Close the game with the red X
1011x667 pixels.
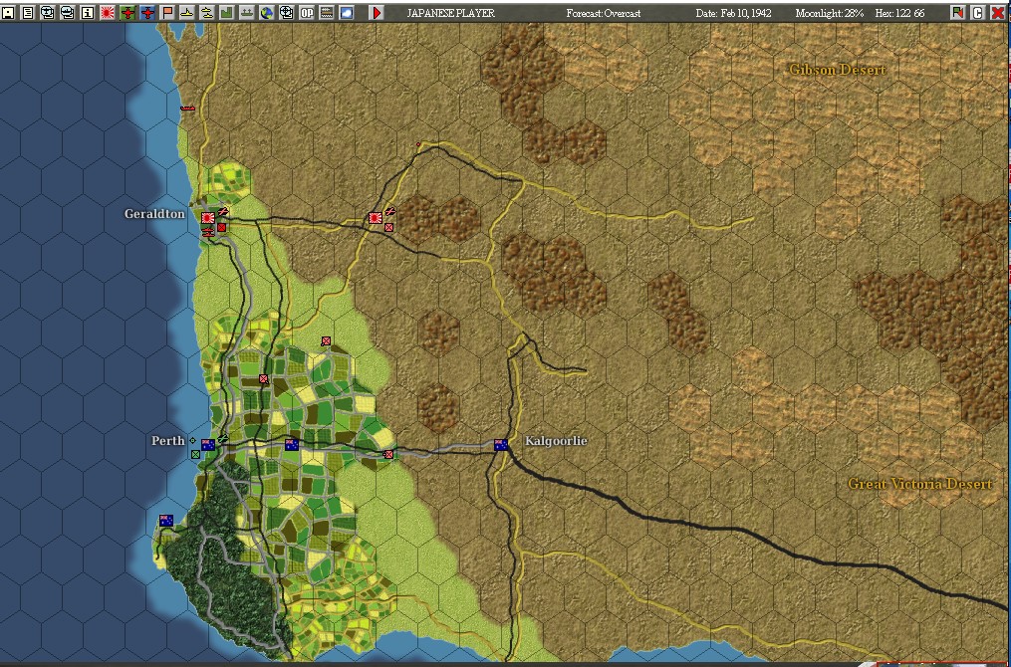998,12
